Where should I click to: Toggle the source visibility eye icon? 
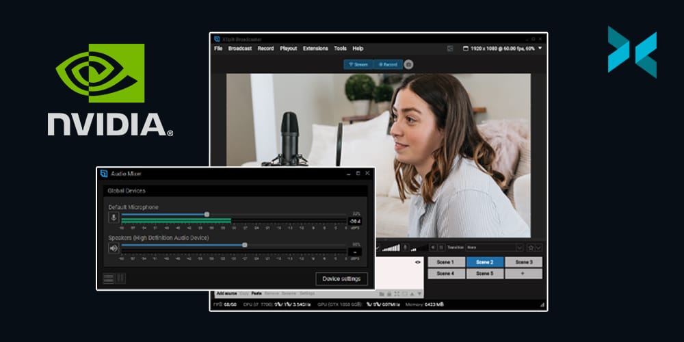coord(417,263)
